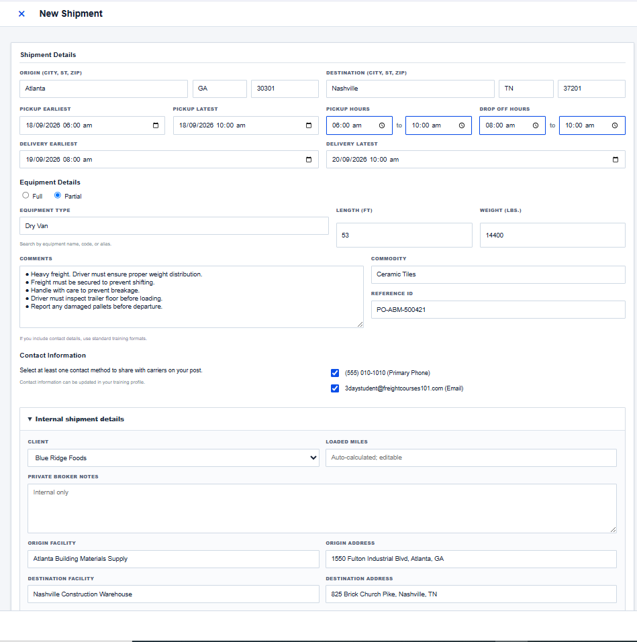Viewport: 637px width, 642px height.
Task: Close the New Shipment form
Action: [x=21, y=14]
